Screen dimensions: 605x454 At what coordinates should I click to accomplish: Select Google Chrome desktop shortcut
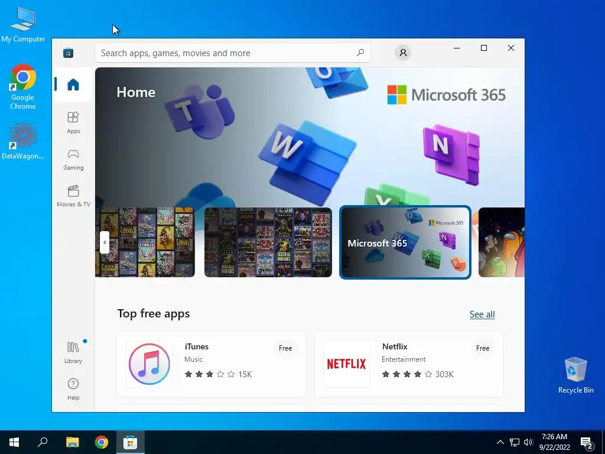coord(23,87)
